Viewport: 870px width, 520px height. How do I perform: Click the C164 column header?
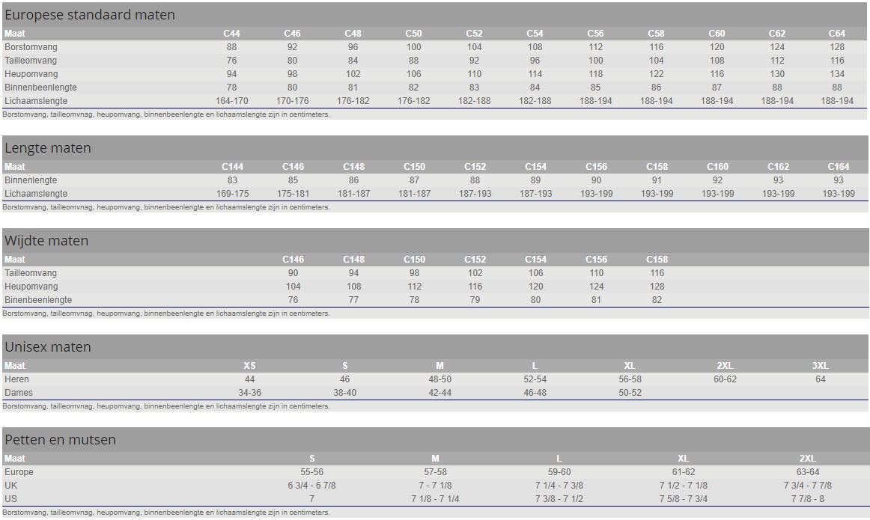pyautogui.click(x=838, y=167)
